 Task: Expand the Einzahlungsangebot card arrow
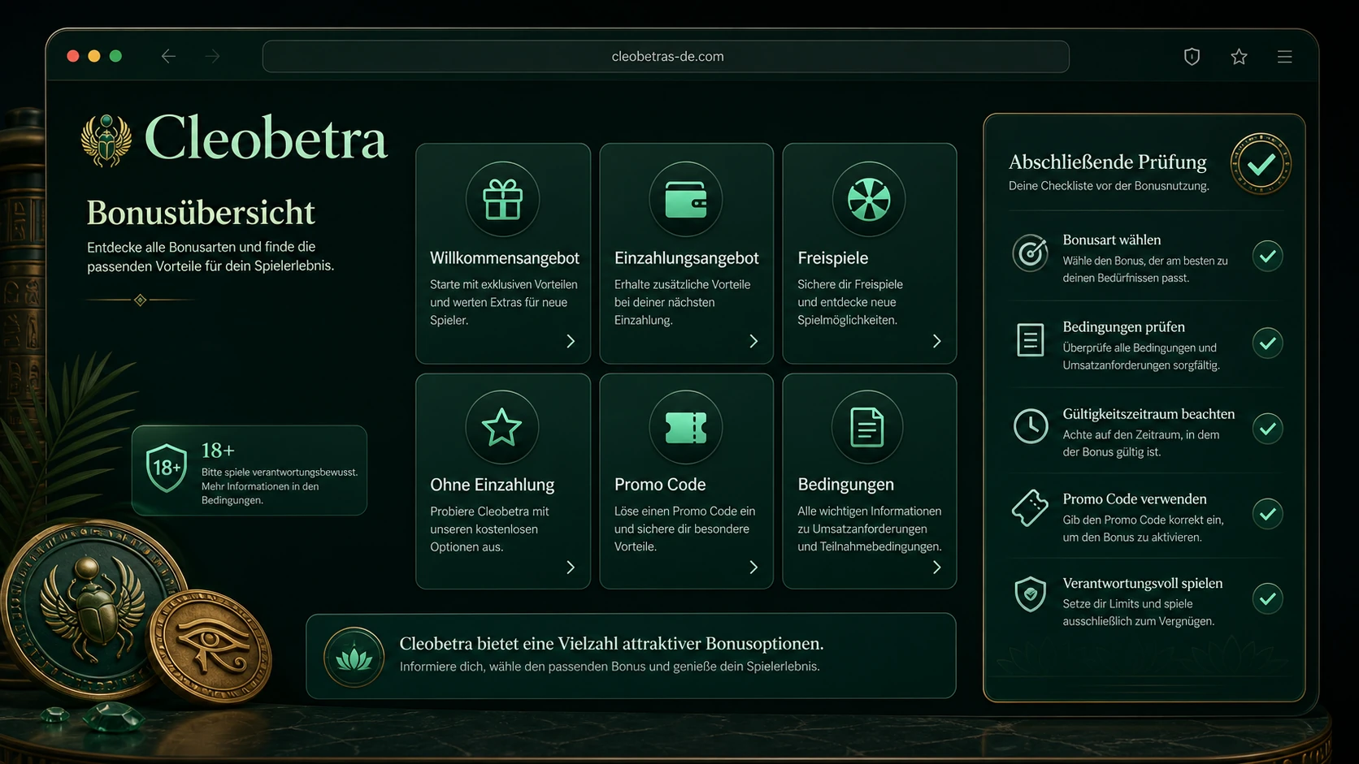[753, 341]
